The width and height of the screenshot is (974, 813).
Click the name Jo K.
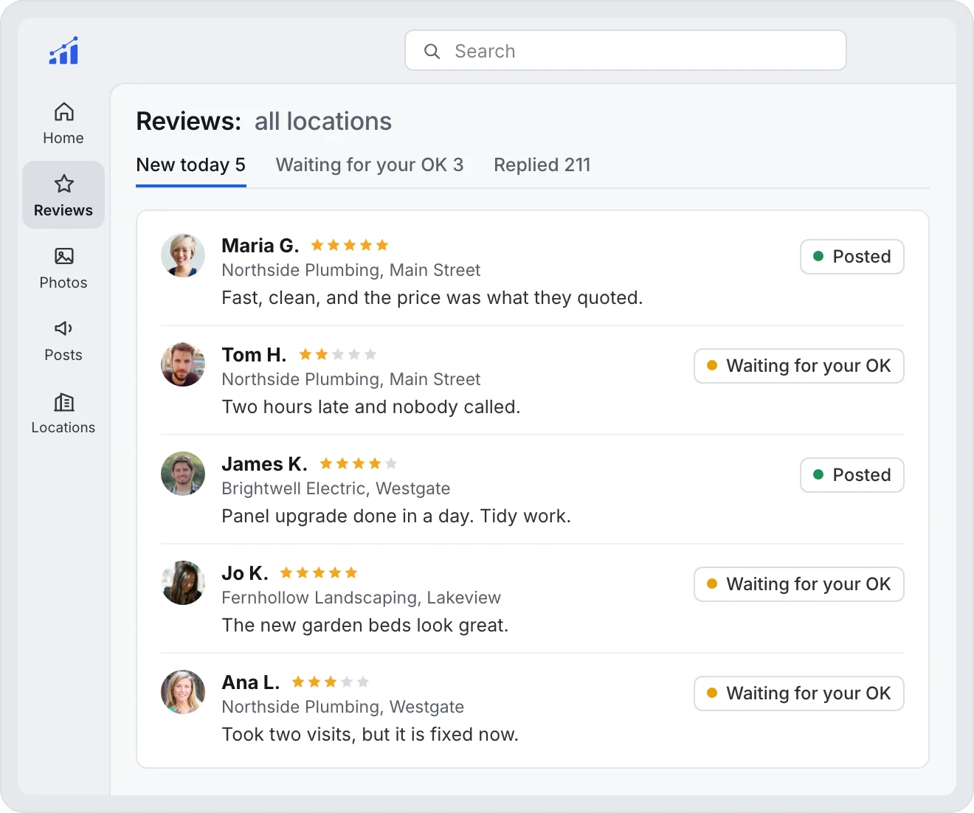click(245, 573)
